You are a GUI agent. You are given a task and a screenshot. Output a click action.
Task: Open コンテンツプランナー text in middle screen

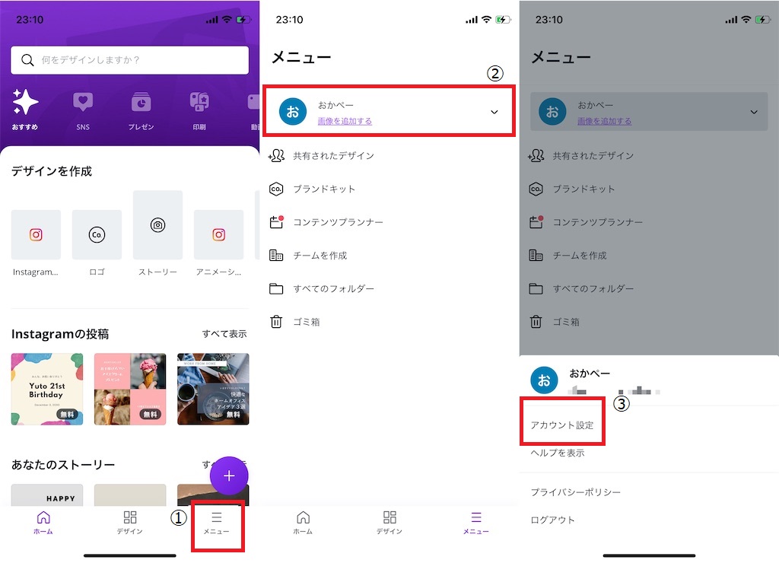(x=338, y=222)
